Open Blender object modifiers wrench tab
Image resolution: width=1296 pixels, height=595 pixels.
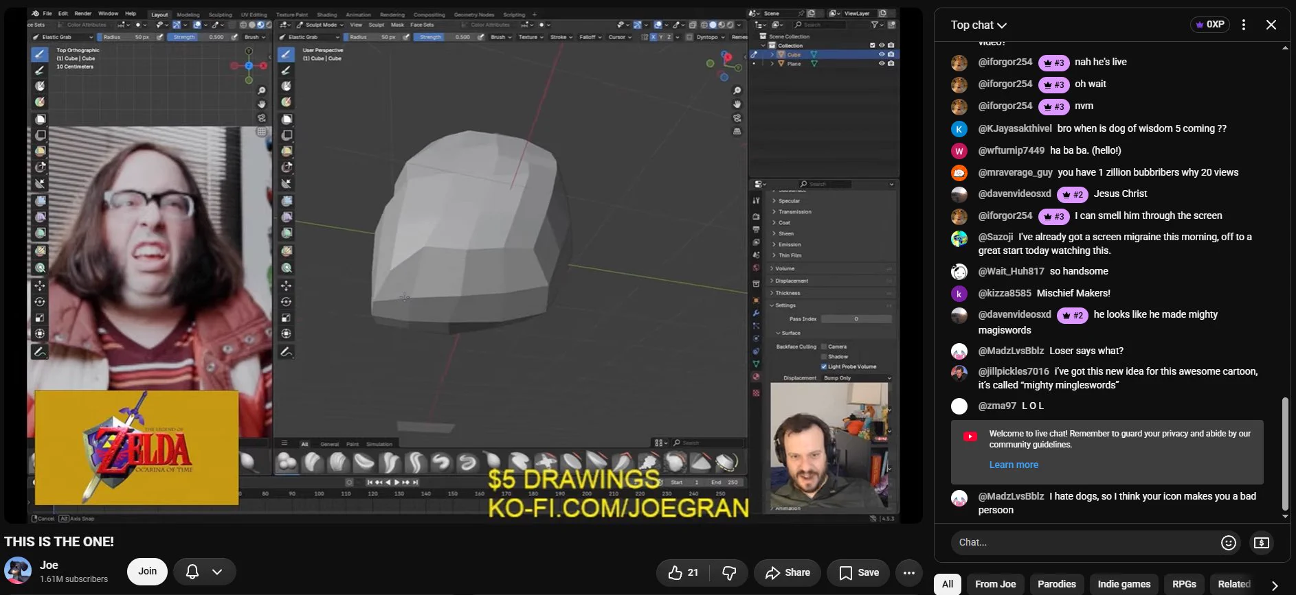[x=756, y=313]
